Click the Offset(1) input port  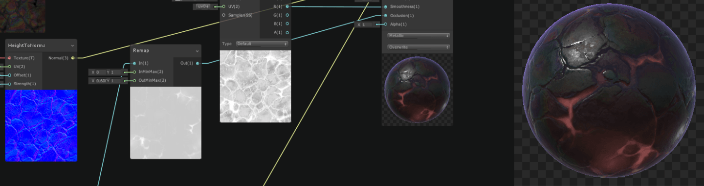click(x=9, y=75)
